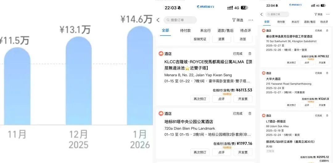Switch to the 退款/售后 tab, 22:04 screen
The height and width of the screenshot is (163, 333).
(310, 22)
